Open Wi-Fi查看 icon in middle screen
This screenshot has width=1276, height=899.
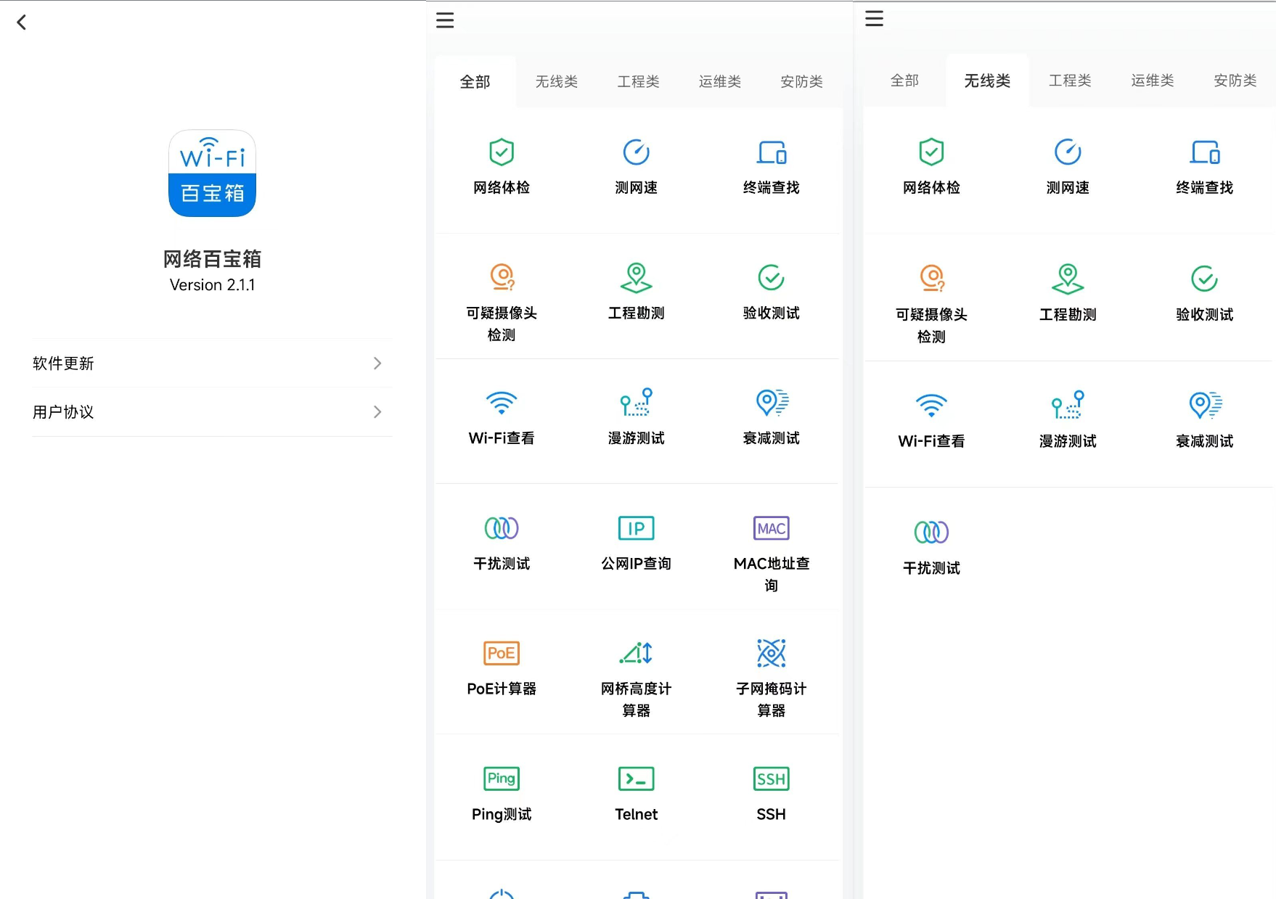click(502, 403)
